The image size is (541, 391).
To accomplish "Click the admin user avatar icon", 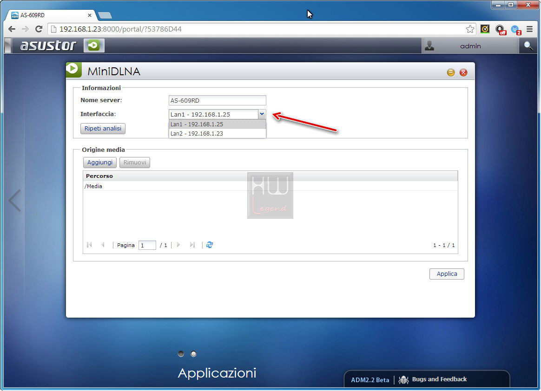I will pos(429,46).
